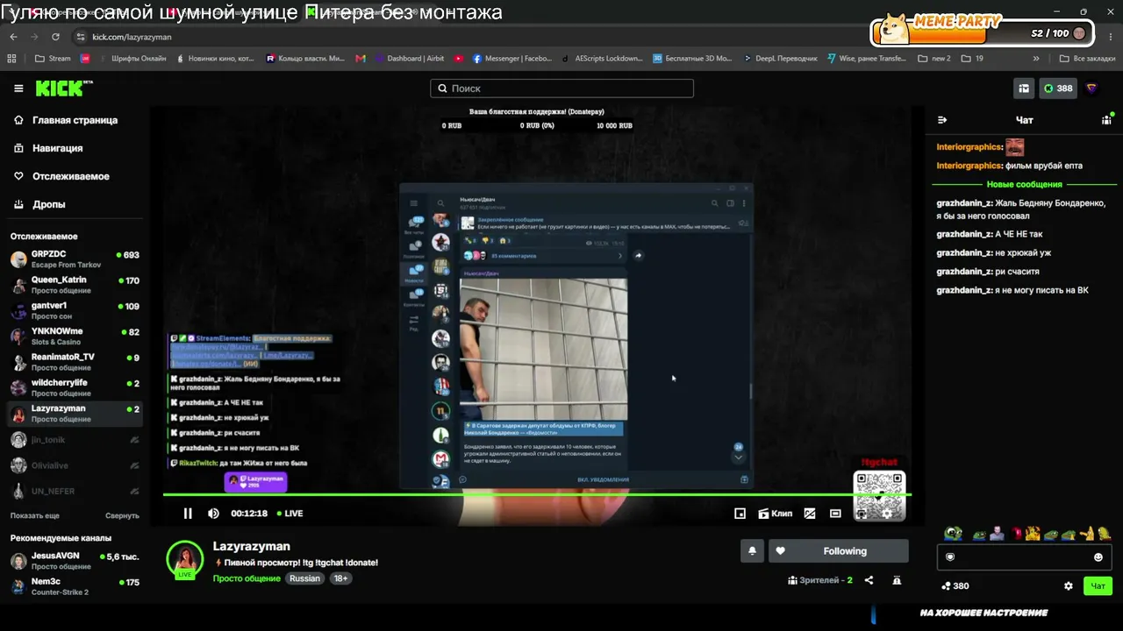This screenshot has width=1123, height=631.
Task: Click the chat identity shield icon
Action: [x=949, y=557]
